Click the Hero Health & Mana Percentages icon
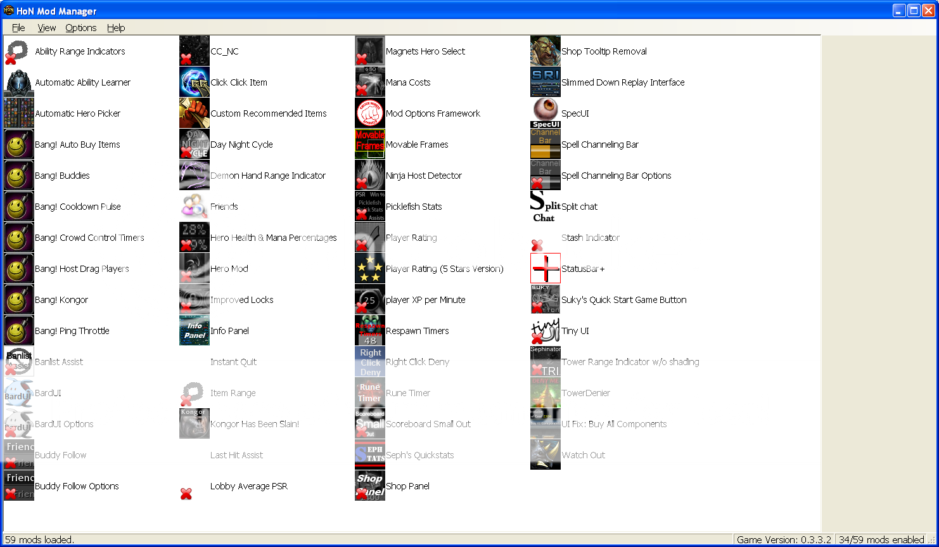Screen dimensions: 939x547 tap(195, 238)
